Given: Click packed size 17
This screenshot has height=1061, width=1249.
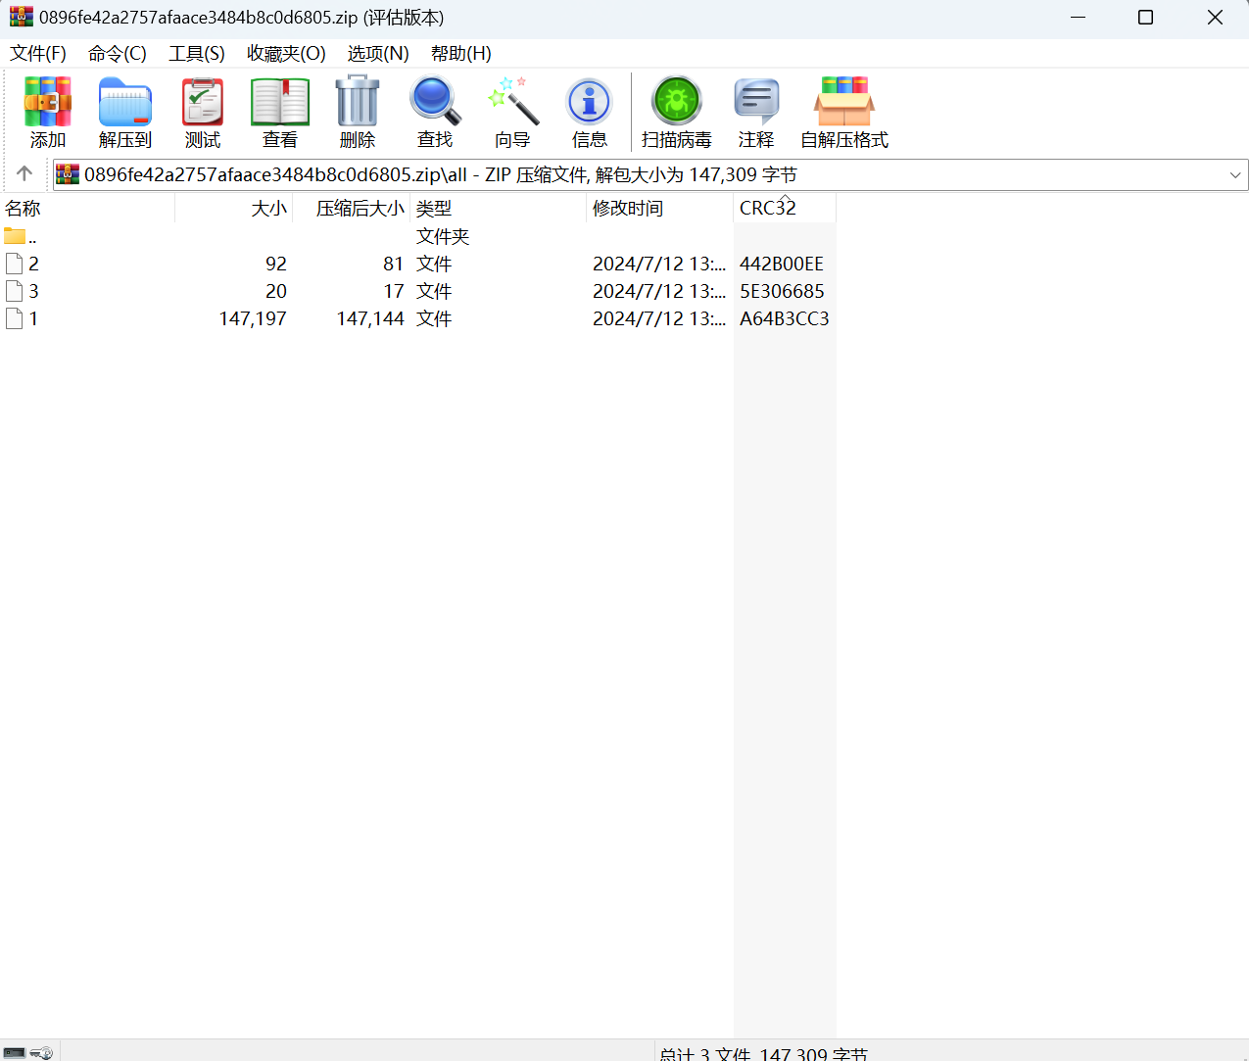Looking at the screenshot, I should [x=394, y=291].
